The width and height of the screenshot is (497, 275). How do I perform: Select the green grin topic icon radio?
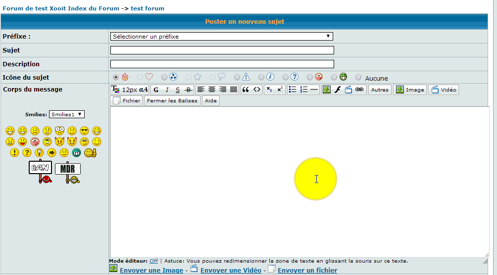[x=334, y=77]
